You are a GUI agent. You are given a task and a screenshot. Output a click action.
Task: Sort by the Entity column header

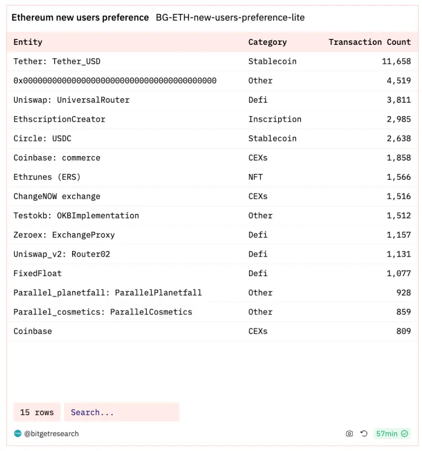(28, 42)
